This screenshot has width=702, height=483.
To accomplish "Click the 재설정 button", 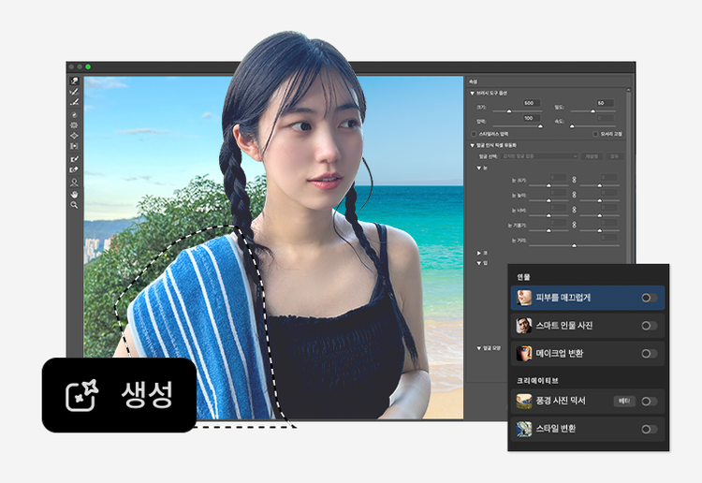I will pos(592,156).
